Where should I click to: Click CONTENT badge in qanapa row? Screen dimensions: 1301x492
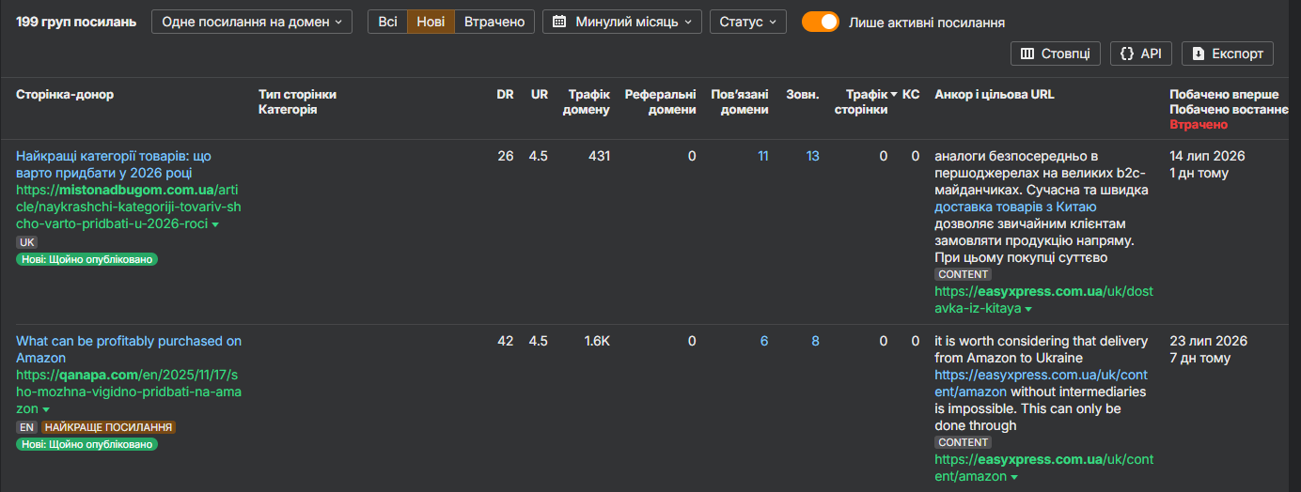[x=964, y=442]
